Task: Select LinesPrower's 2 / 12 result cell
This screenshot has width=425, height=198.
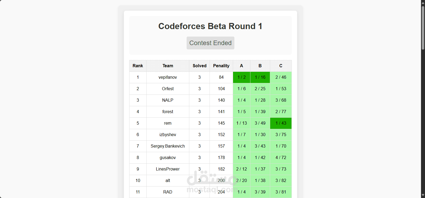Action: pyautogui.click(x=241, y=169)
